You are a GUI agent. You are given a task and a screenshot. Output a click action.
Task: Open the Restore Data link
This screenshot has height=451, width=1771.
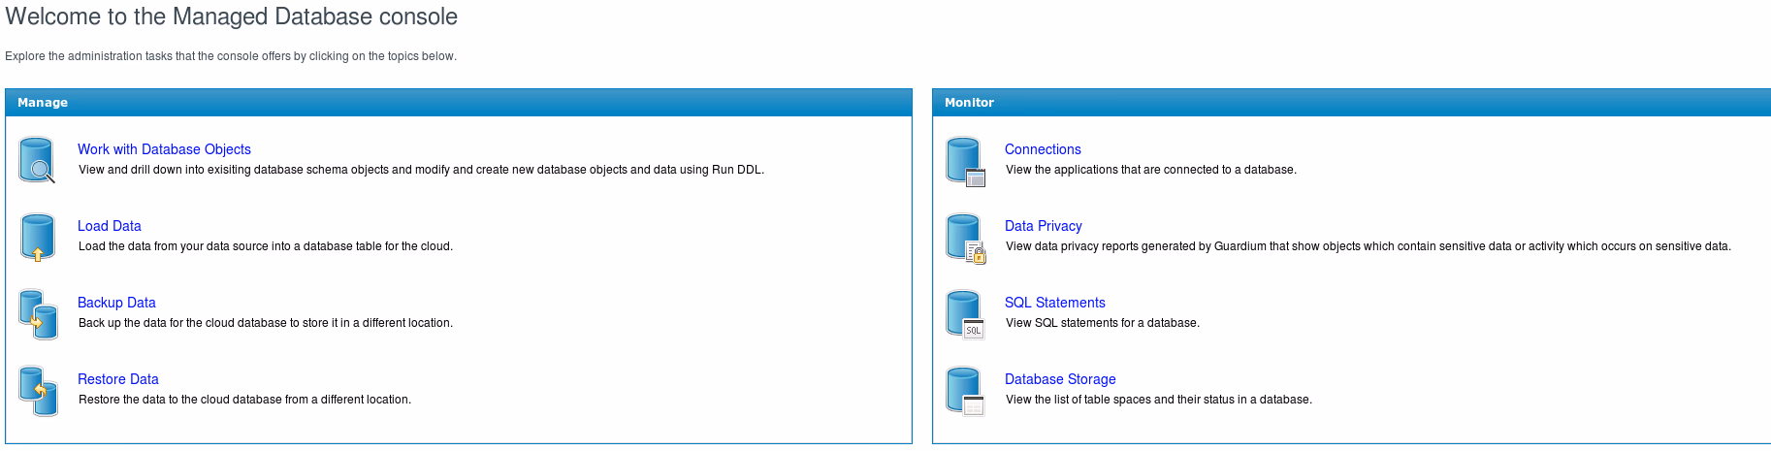coord(118,379)
